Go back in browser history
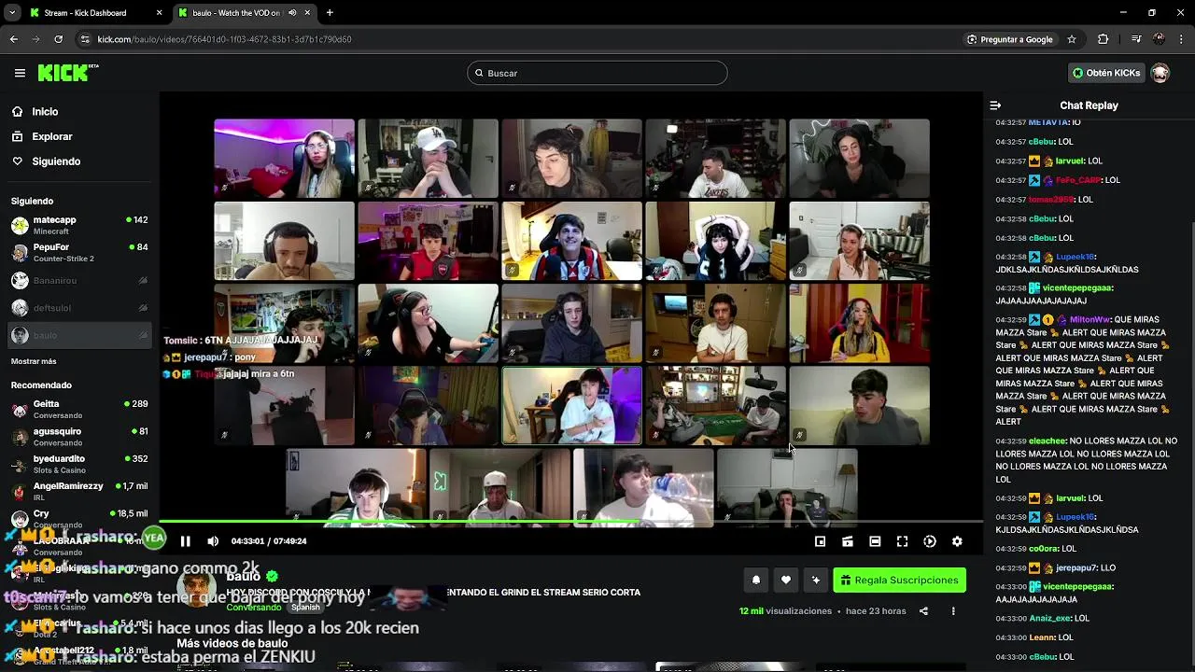 click(13, 39)
